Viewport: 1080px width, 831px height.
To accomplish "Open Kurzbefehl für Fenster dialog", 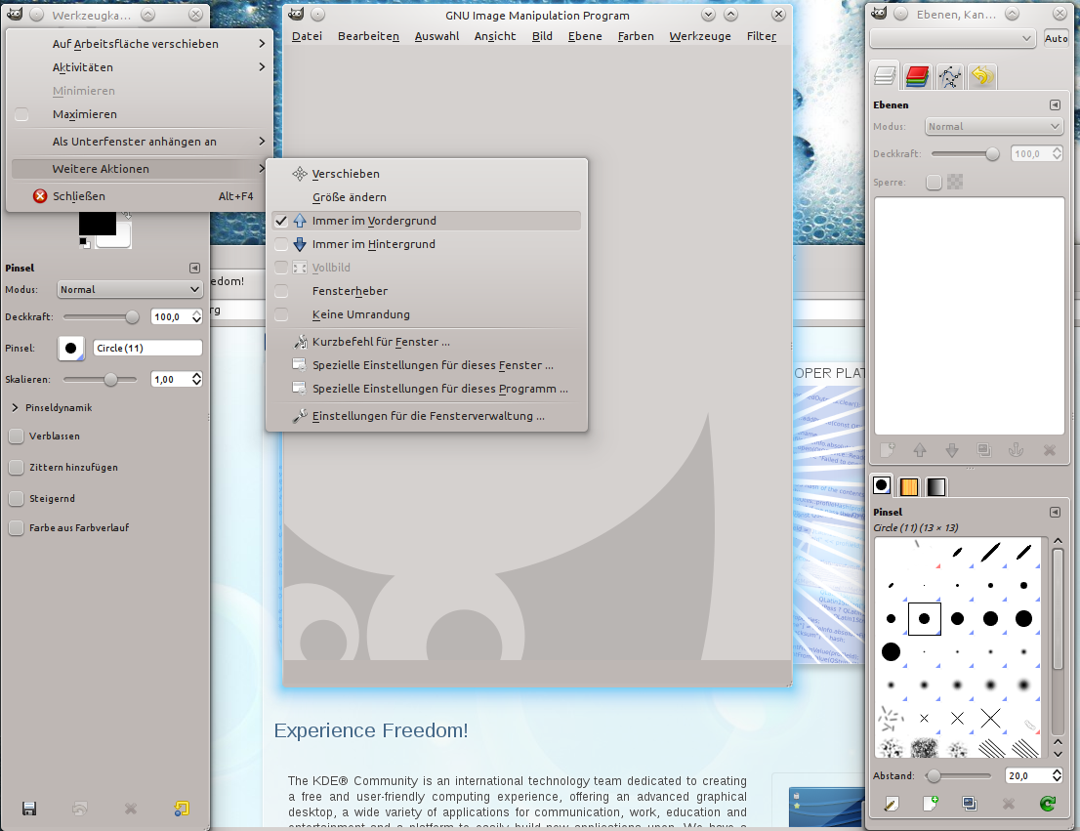I will [x=427, y=342].
